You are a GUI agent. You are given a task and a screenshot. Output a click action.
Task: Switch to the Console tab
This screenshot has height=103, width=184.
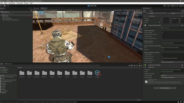point(8,64)
